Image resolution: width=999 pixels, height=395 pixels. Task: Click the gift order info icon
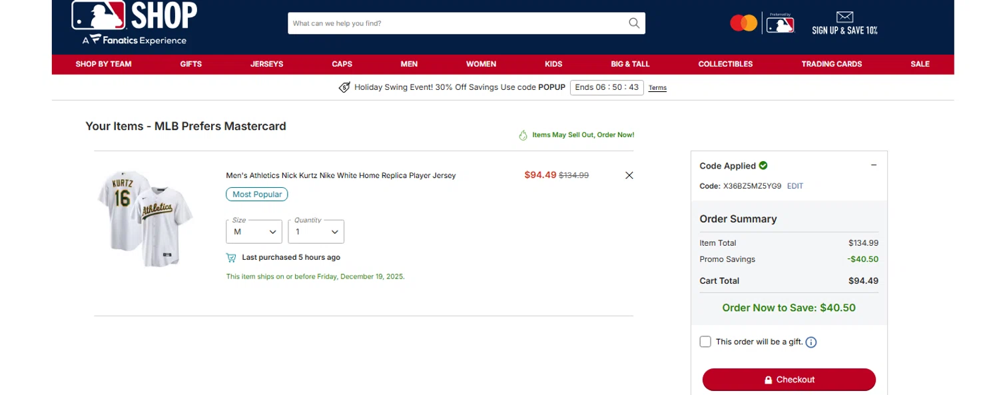click(811, 342)
